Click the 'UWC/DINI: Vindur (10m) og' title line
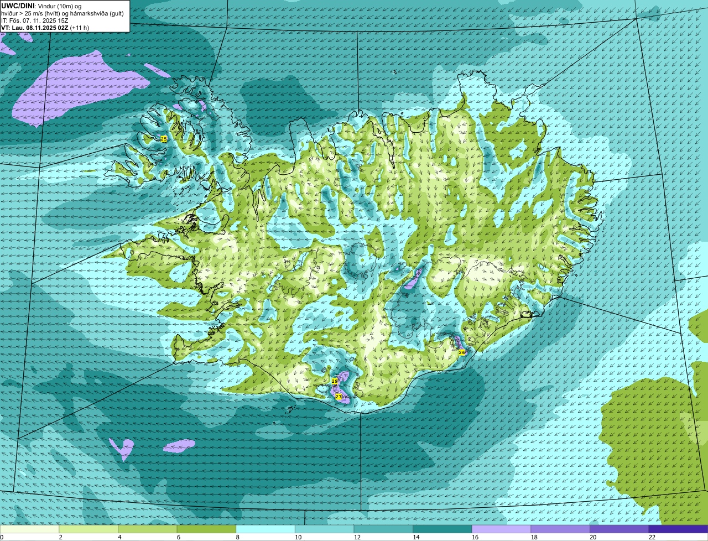Screen dimensions: 708x541 [x=41, y=6]
